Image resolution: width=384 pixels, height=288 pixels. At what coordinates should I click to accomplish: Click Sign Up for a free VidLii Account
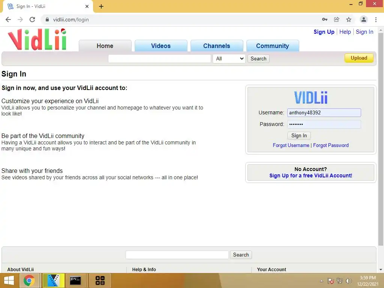(x=311, y=175)
